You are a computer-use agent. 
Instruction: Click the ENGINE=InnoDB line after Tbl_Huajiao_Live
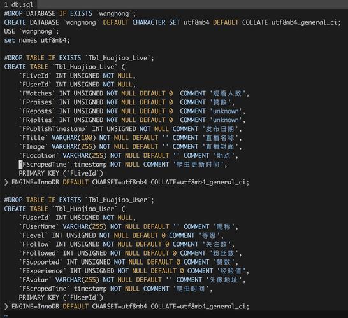pyautogui.click(x=127, y=182)
